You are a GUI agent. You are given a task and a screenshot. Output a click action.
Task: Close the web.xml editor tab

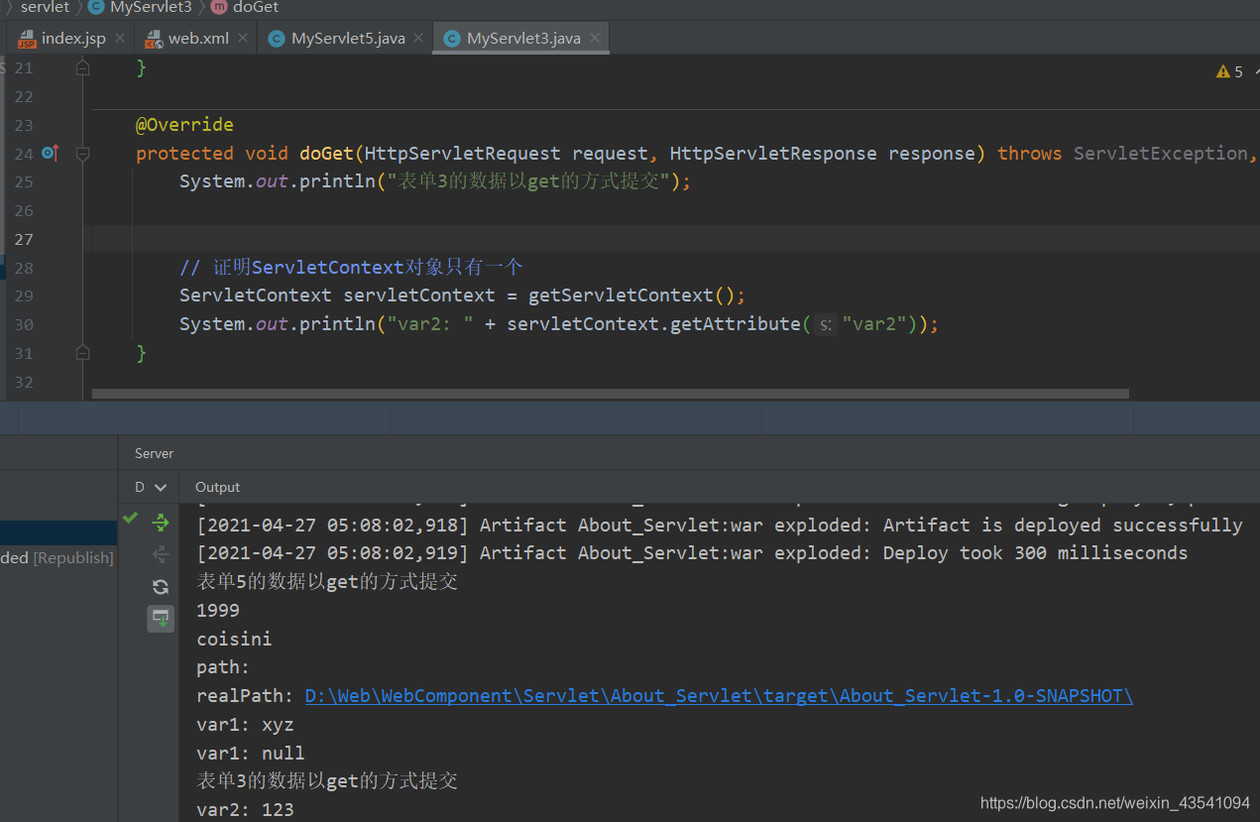[244, 39]
